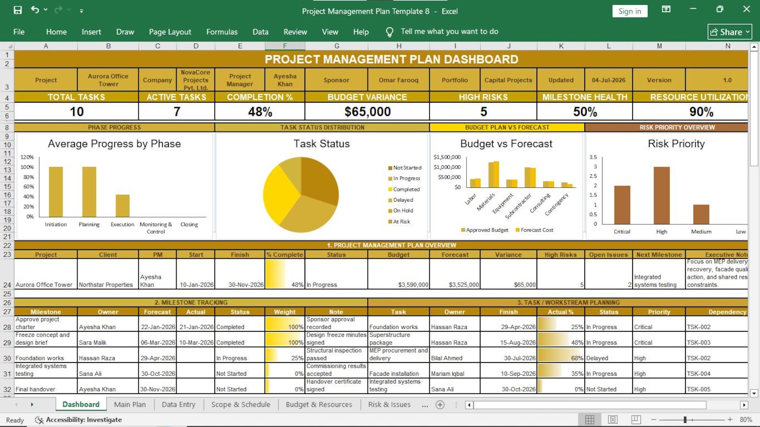Switch to Normal view icon
The height and width of the screenshot is (427, 760).
tap(590, 419)
